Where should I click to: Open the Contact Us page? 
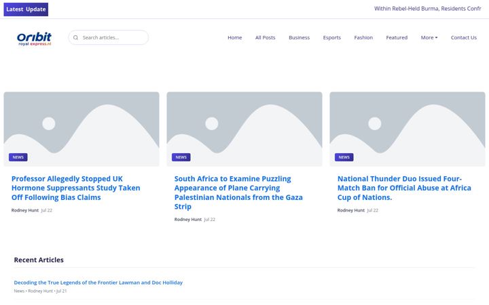click(x=463, y=38)
